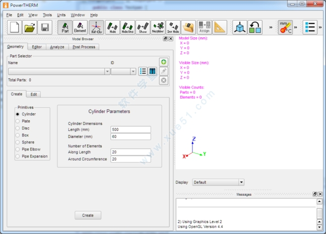Select the Pipe Elbow primitive
326x234 pixels.
[28, 149]
